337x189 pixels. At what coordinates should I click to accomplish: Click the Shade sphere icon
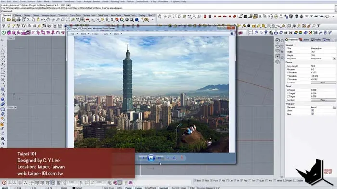[x=127, y=20]
